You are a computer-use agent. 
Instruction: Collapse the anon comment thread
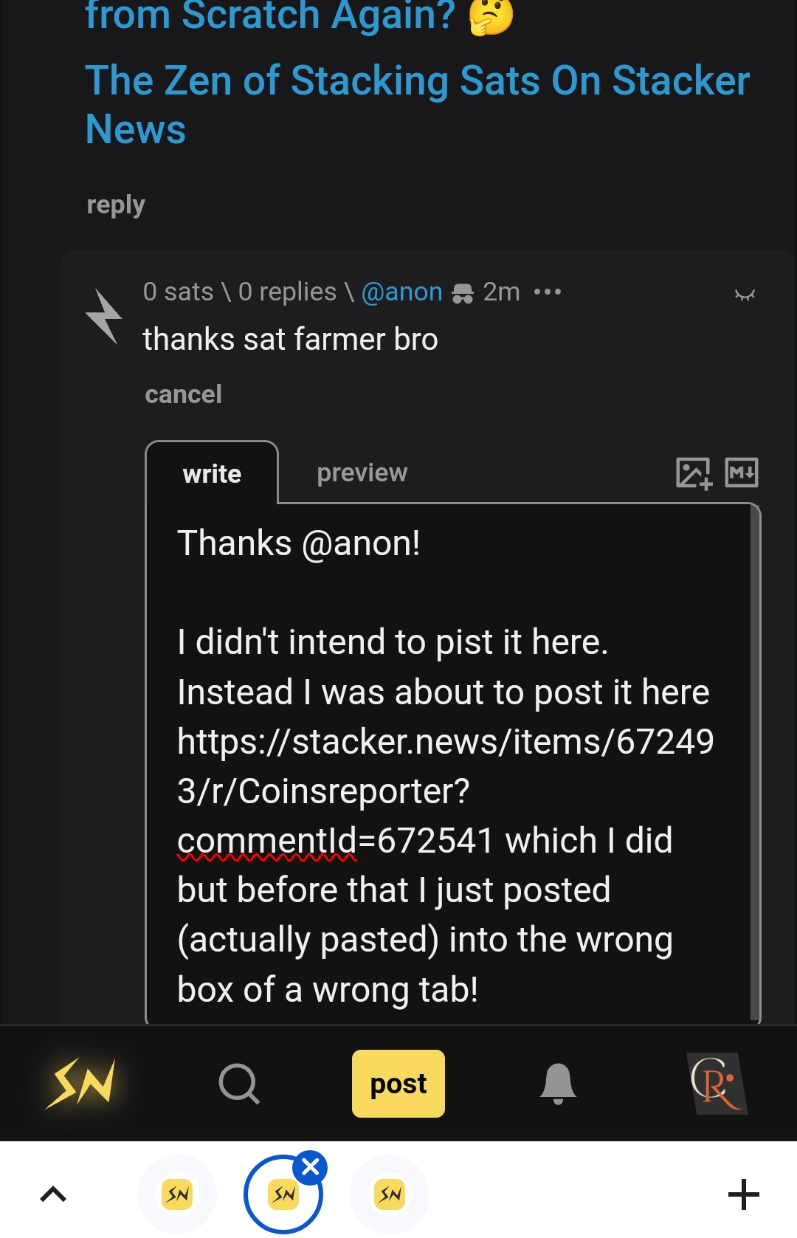click(745, 295)
